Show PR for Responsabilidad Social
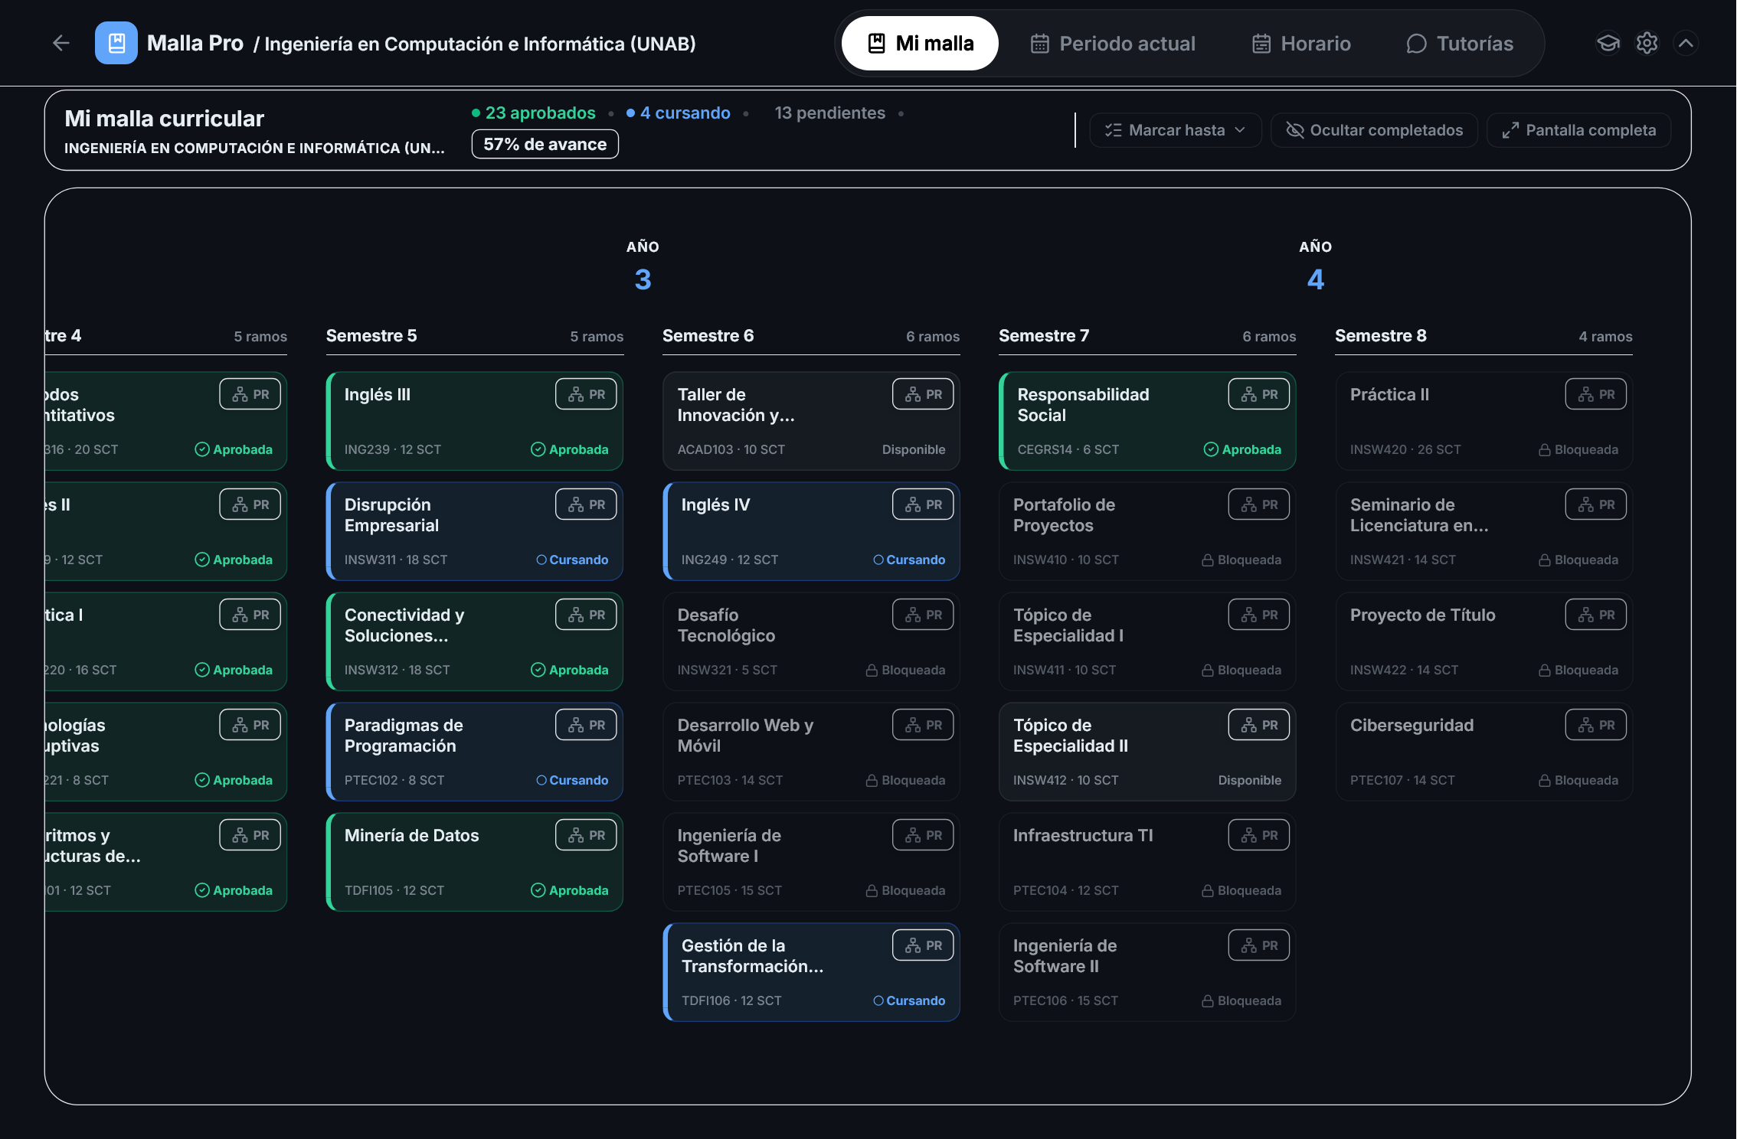This screenshot has width=1737, height=1139. [1259, 394]
